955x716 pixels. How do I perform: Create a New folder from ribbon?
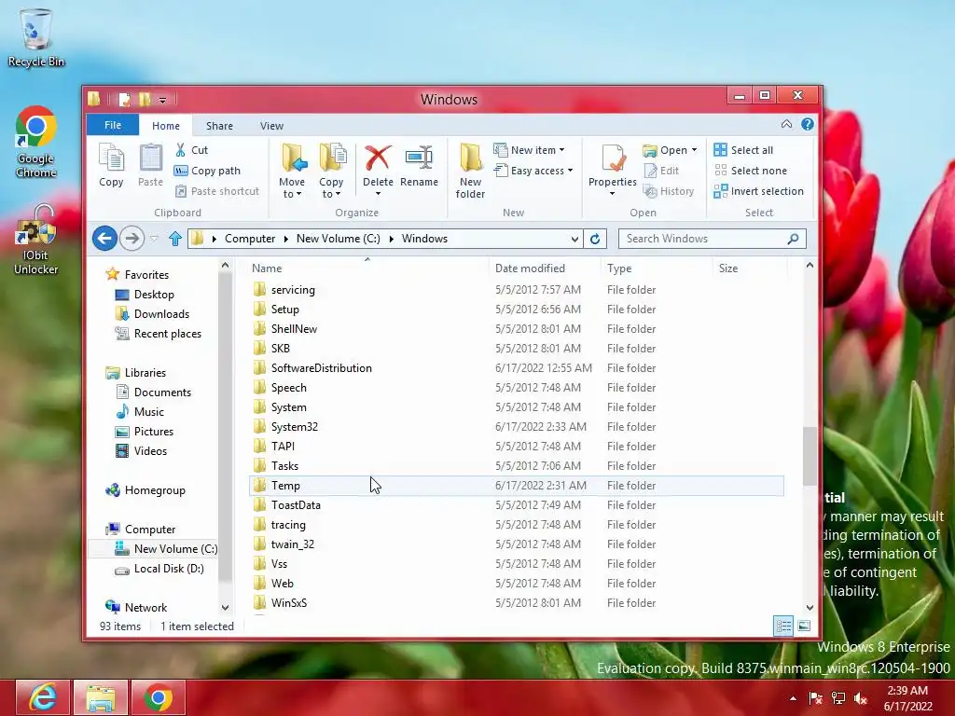pos(470,171)
